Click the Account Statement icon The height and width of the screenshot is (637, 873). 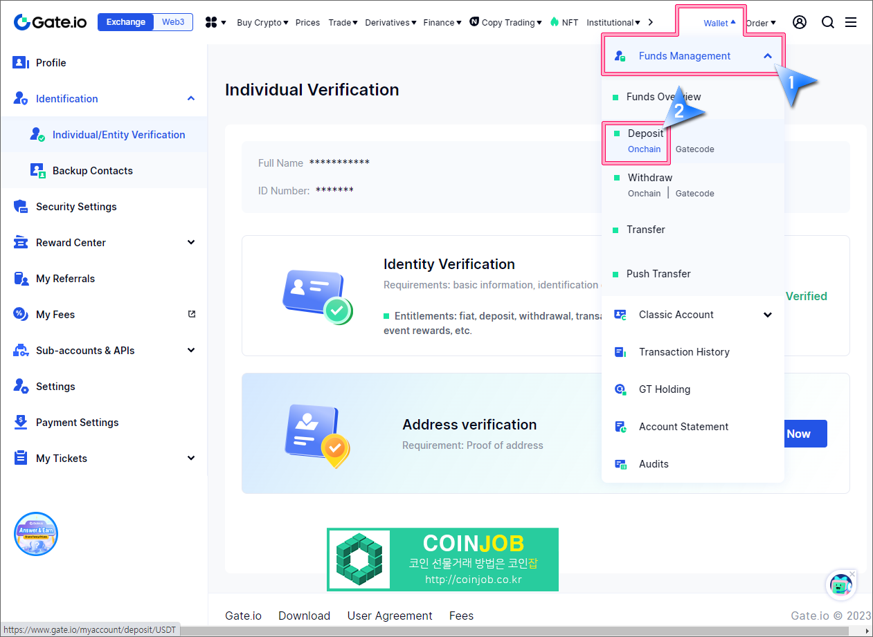(x=620, y=427)
